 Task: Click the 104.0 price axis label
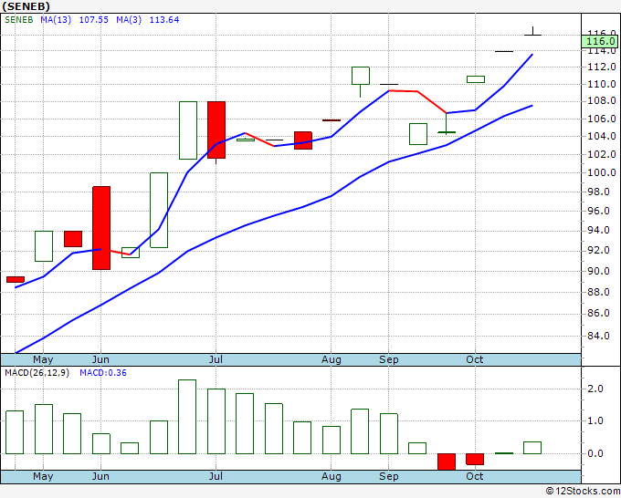coord(602,136)
